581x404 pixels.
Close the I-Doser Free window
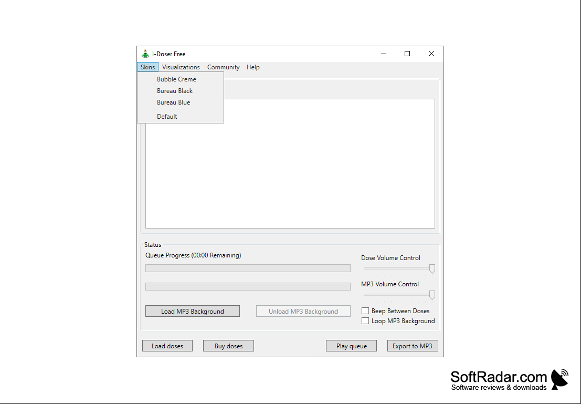pyautogui.click(x=431, y=54)
